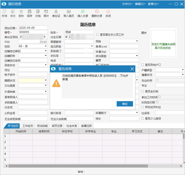This screenshot has height=175, width=185.
Task: Toggle the 参加工作时间 checkbox
Action: 159,97
